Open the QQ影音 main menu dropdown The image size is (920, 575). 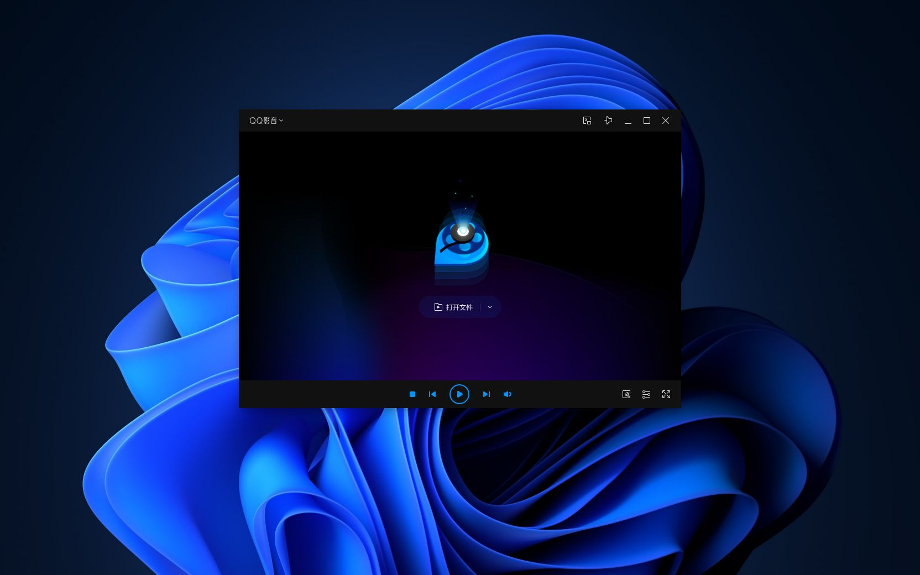pyautogui.click(x=266, y=121)
